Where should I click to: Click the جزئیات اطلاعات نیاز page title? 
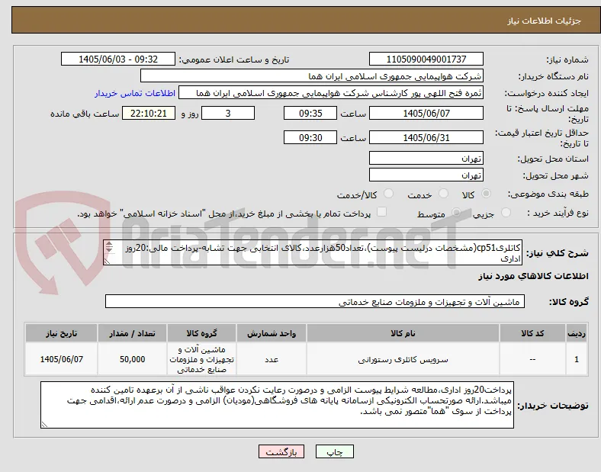545,21
